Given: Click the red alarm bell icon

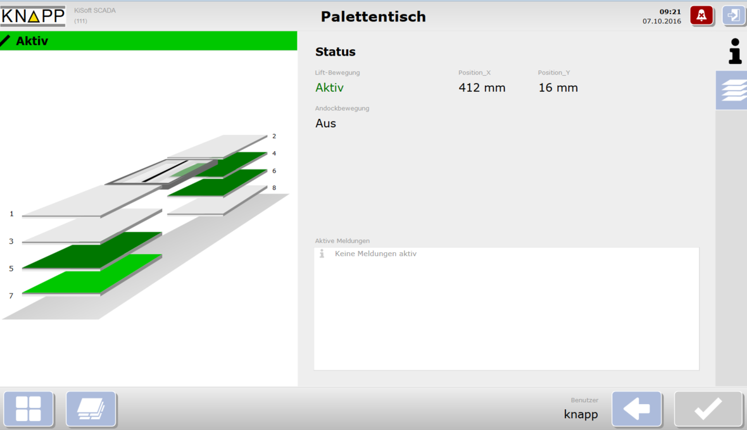Looking at the screenshot, I should [x=701, y=16].
